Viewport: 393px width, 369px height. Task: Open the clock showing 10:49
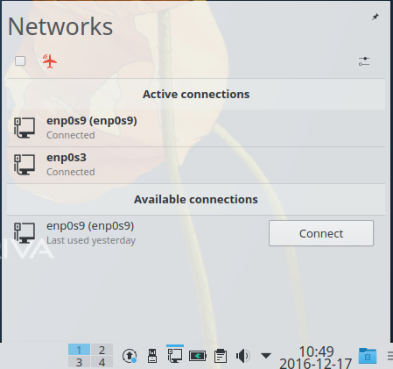[x=316, y=357]
